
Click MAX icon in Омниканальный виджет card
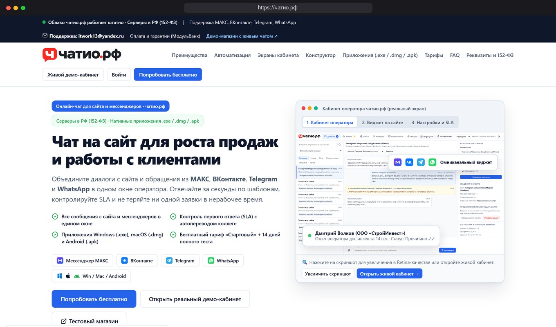397,162
